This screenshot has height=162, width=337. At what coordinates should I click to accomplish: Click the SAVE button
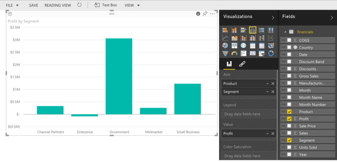33,5
